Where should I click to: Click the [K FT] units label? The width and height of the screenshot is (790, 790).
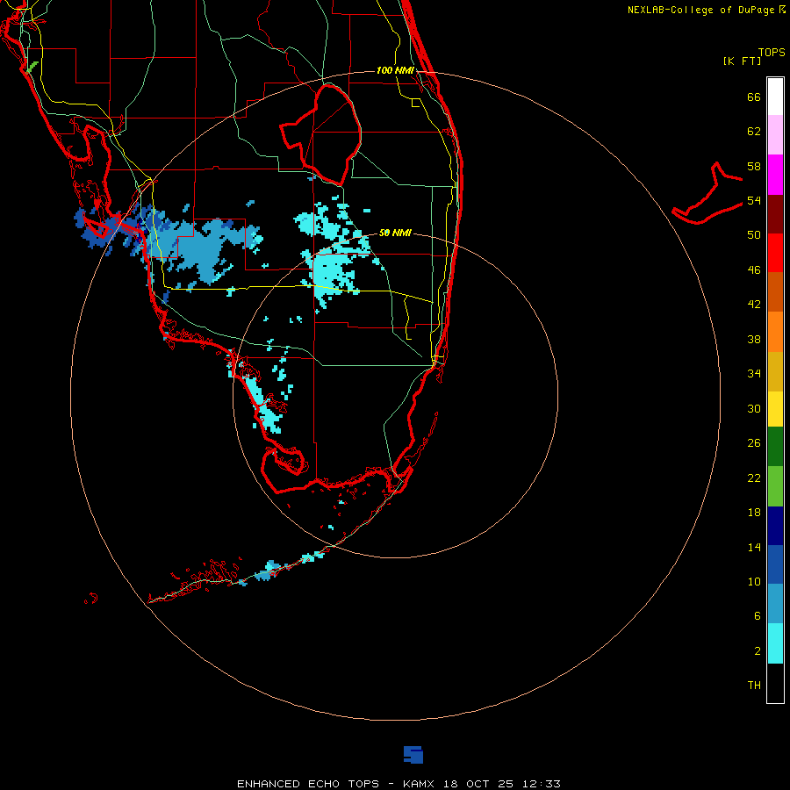(x=742, y=61)
